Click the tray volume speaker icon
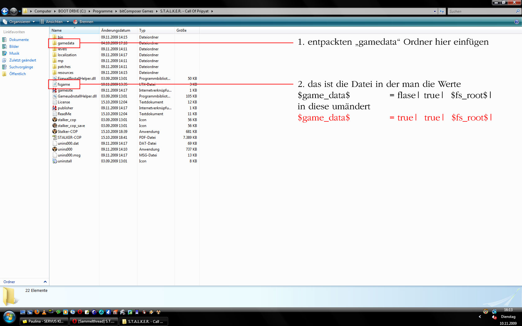 [494, 317]
